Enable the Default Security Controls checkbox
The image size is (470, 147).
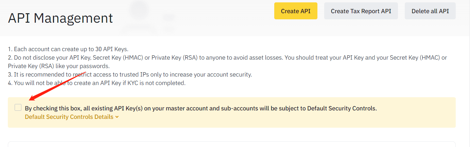[x=18, y=108]
